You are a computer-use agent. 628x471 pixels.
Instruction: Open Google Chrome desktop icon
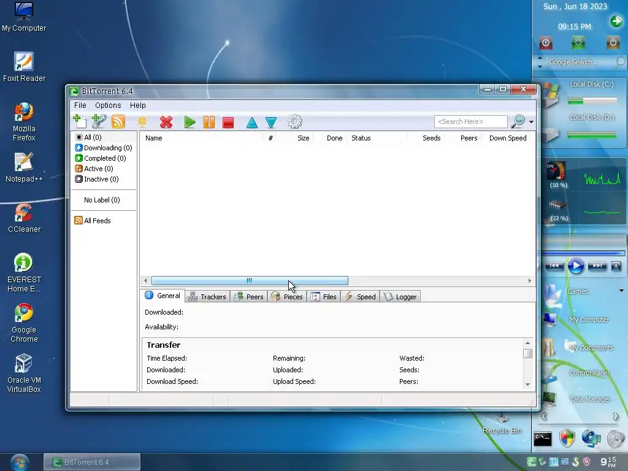click(24, 323)
